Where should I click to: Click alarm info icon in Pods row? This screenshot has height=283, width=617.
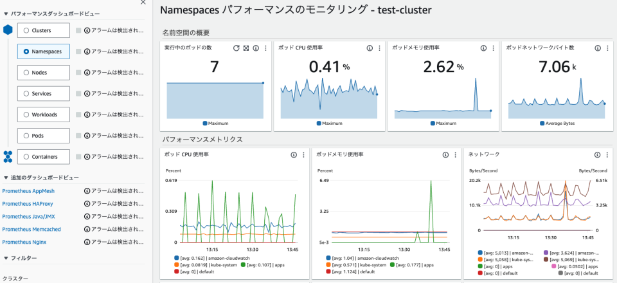coord(87,136)
